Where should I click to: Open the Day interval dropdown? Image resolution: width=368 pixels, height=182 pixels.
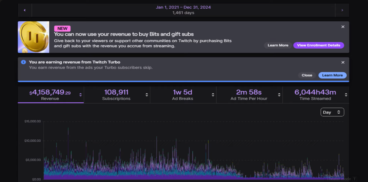(x=332, y=112)
